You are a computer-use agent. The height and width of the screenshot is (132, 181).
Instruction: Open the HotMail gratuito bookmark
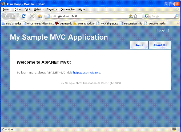tap(107, 23)
